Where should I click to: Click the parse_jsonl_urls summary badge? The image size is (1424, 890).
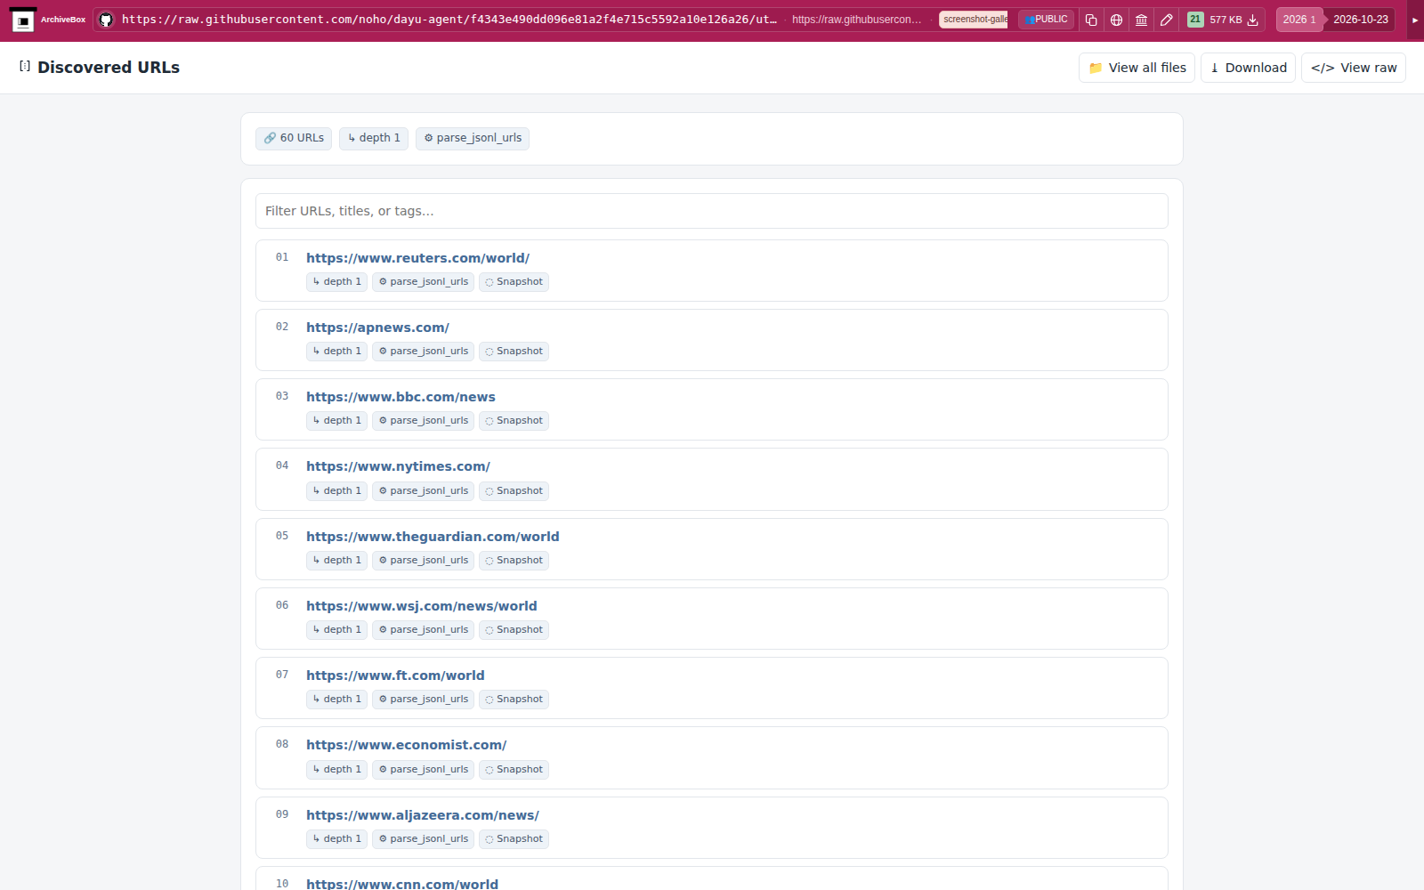pos(473,138)
